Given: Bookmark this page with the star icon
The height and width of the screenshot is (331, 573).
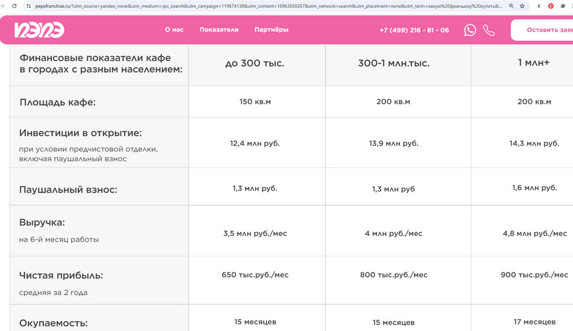Looking at the screenshot, I should [x=522, y=6].
